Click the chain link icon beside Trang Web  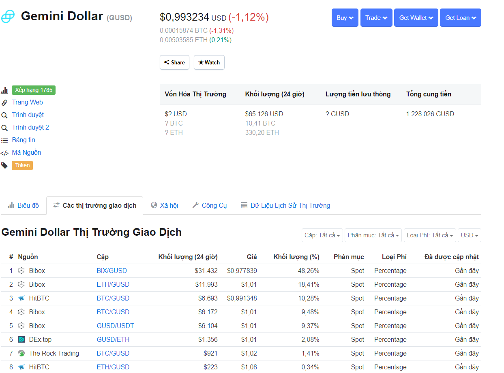[x=4, y=102]
